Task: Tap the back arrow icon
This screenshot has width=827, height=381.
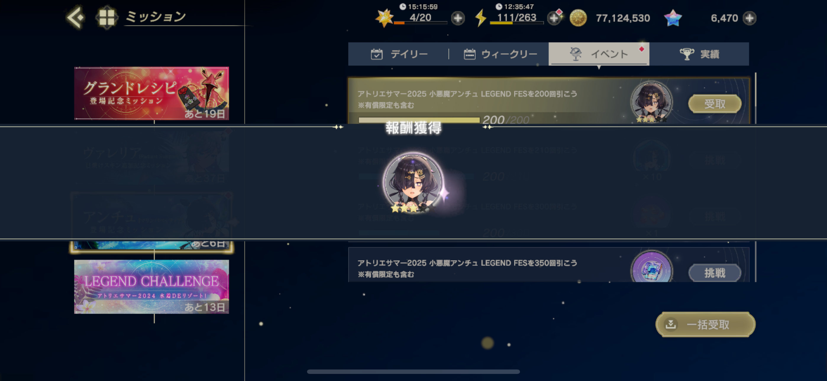Action: click(x=76, y=17)
